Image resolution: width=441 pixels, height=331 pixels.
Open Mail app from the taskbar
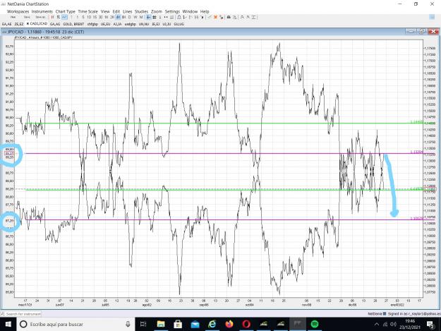[195, 324]
